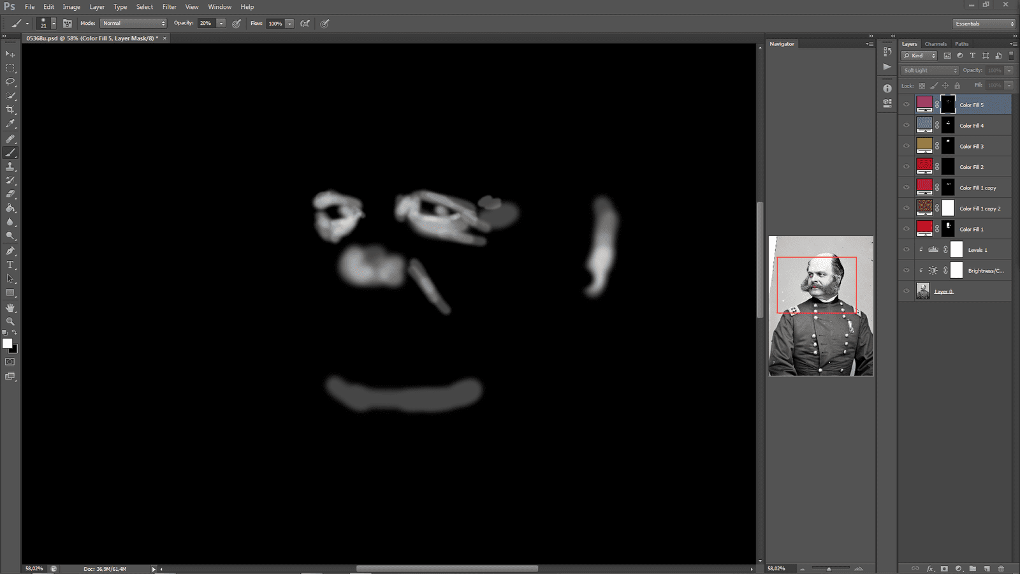Open the tool preset picker arrow
This screenshot has width=1020, height=574.
tap(27, 24)
